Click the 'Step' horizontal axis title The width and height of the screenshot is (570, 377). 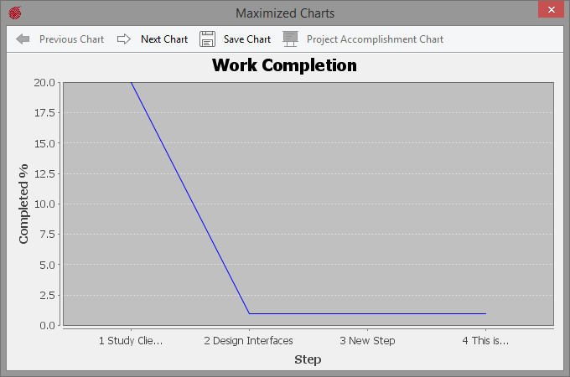[308, 359]
